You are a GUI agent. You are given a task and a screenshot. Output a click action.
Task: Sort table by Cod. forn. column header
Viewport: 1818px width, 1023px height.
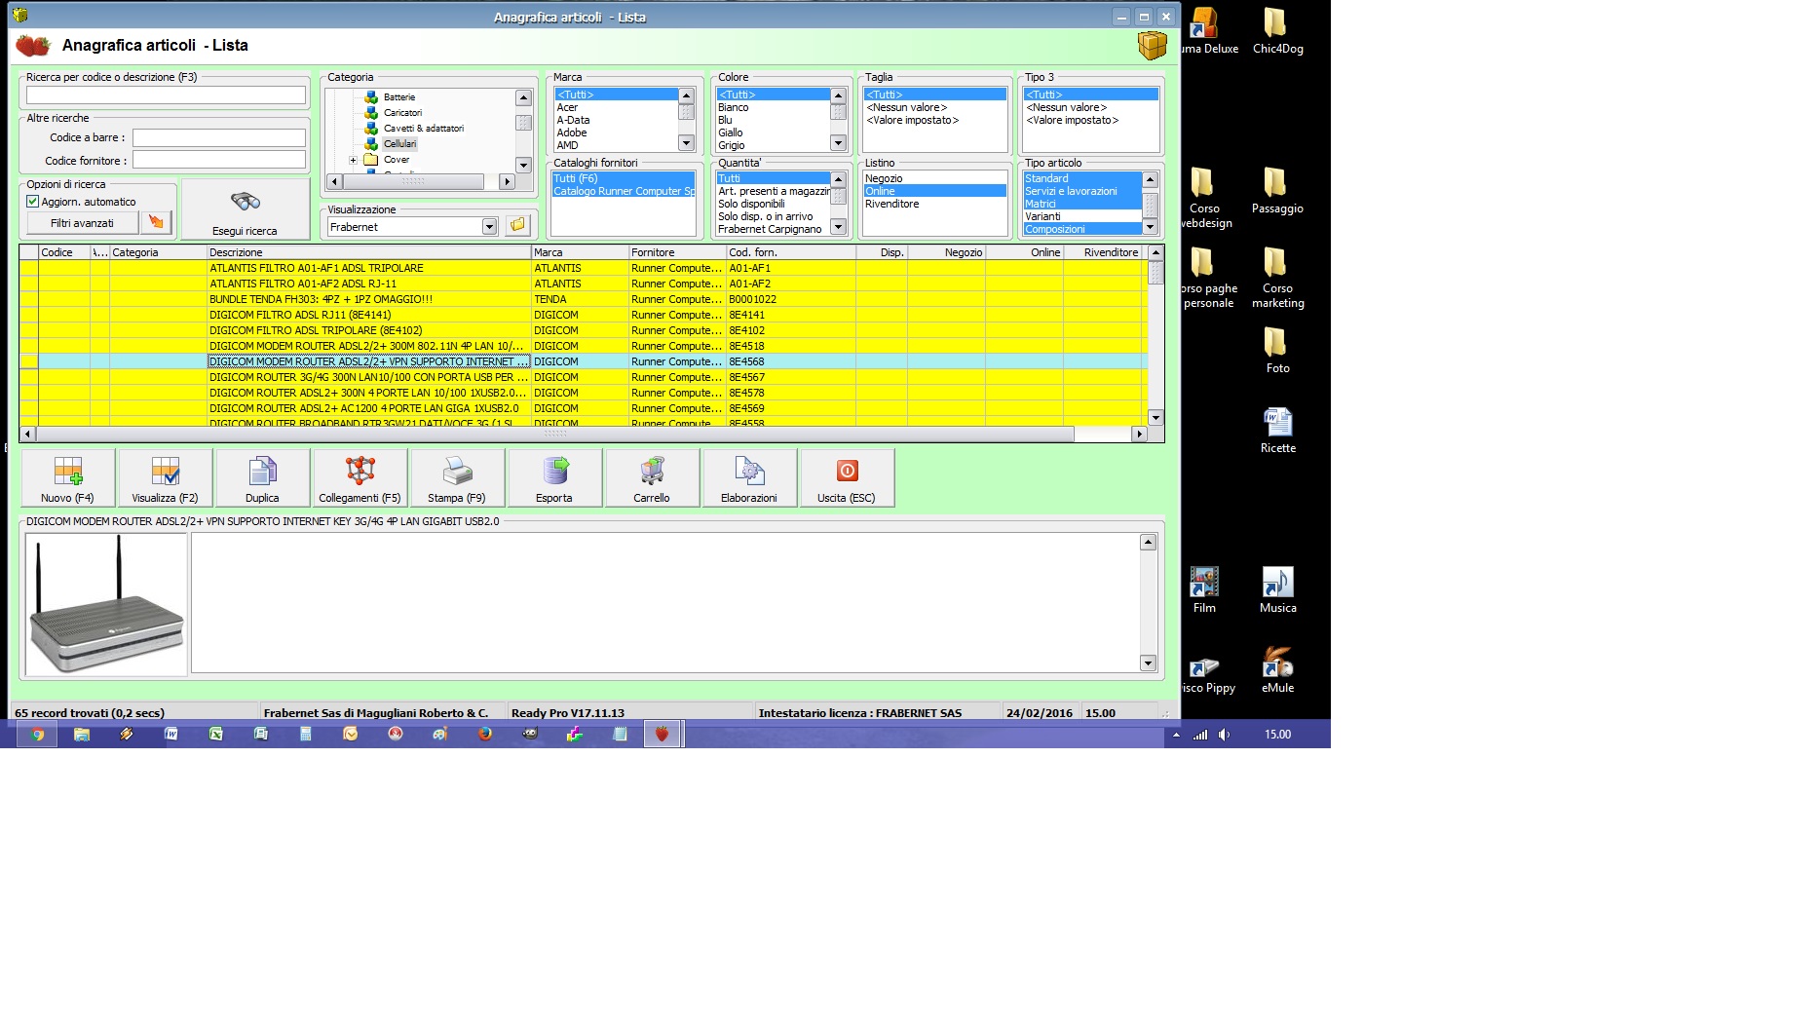791,252
